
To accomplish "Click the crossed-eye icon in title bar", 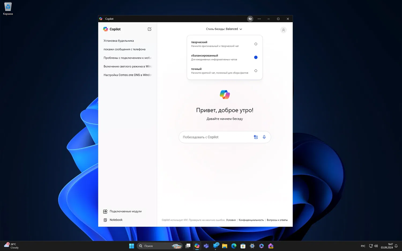I will point(250,19).
